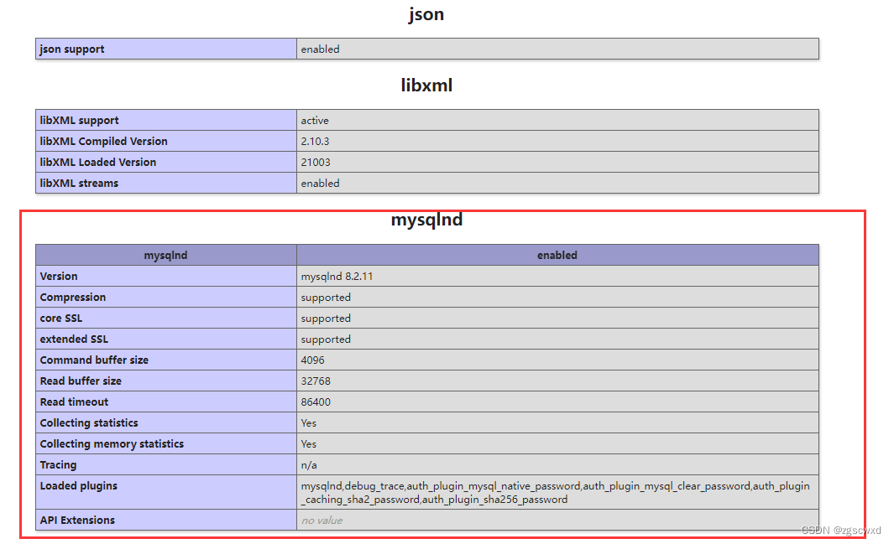This screenshot has width=894, height=544.
Task: Click the 'enabled' value beside json support
Action: point(320,49)
